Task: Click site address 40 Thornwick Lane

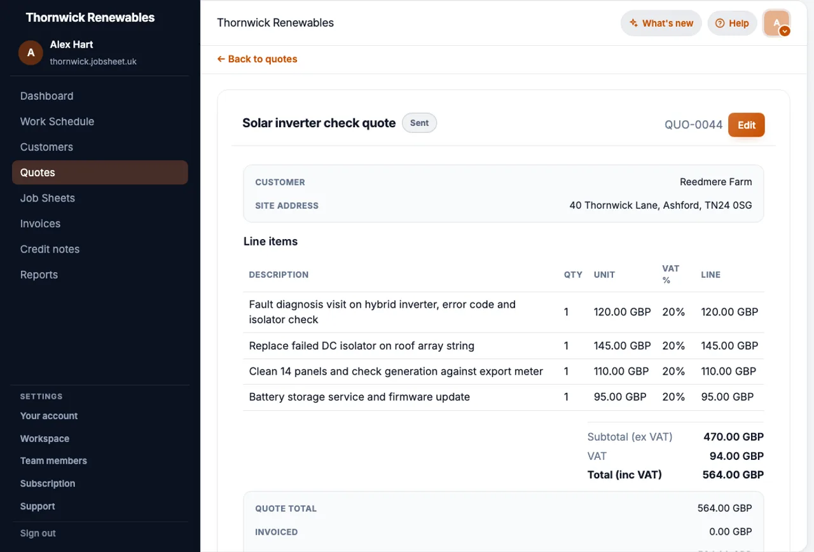Action: pos(661,205)
